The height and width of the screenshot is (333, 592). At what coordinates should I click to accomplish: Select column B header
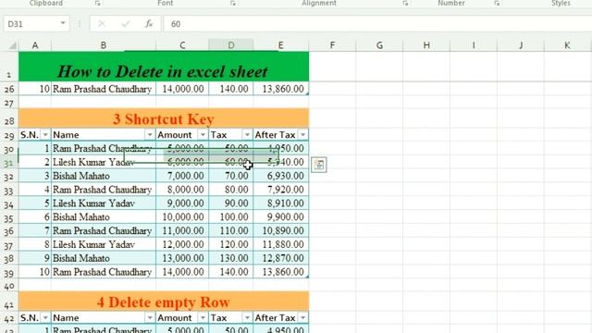click(104, 45)
